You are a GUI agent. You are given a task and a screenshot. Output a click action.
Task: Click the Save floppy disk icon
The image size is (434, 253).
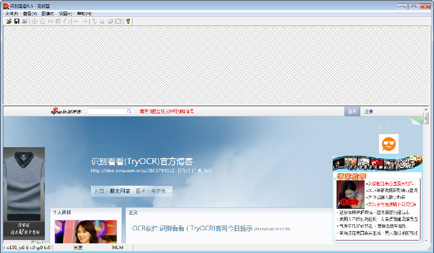pyautogui.click(x=17, y=21)
